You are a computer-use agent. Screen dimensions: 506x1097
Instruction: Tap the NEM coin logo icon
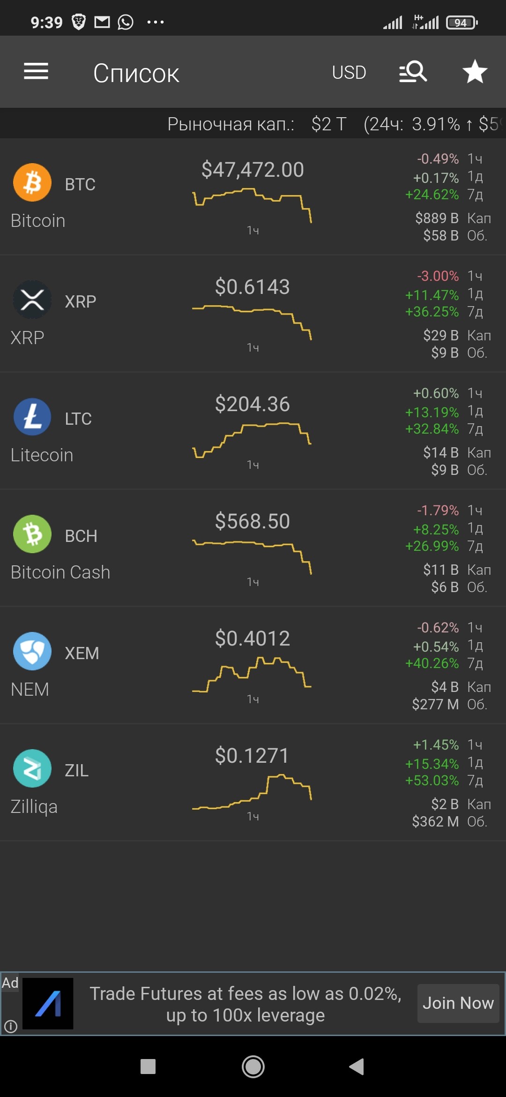click(x=32, y=651)
